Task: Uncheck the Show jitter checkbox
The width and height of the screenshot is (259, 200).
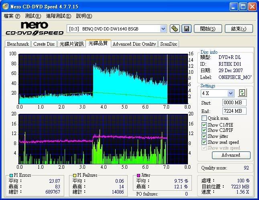Action: [x=204, y=136]
